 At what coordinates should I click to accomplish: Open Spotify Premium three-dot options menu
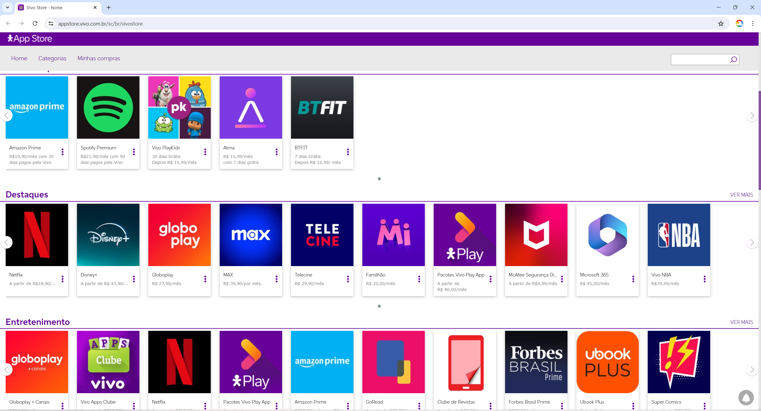(134, 152)
